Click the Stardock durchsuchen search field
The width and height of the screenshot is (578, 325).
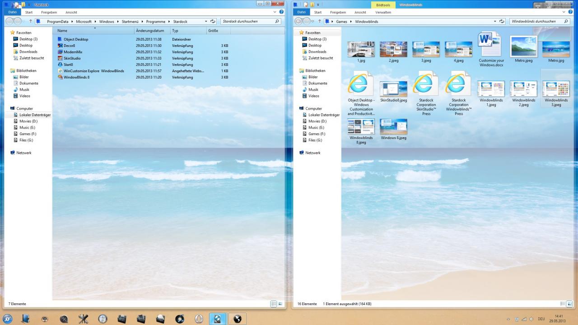(251, 21)
